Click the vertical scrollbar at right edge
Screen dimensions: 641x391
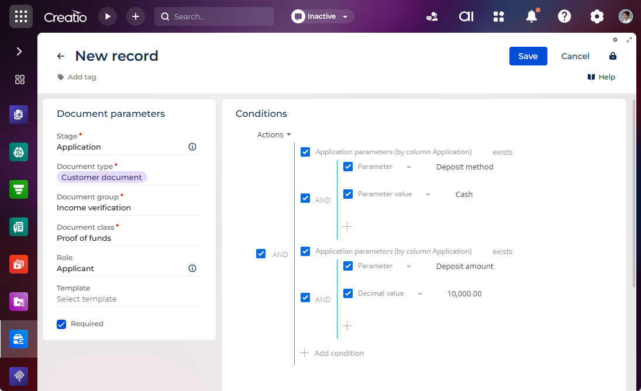[x=634, y=192]
